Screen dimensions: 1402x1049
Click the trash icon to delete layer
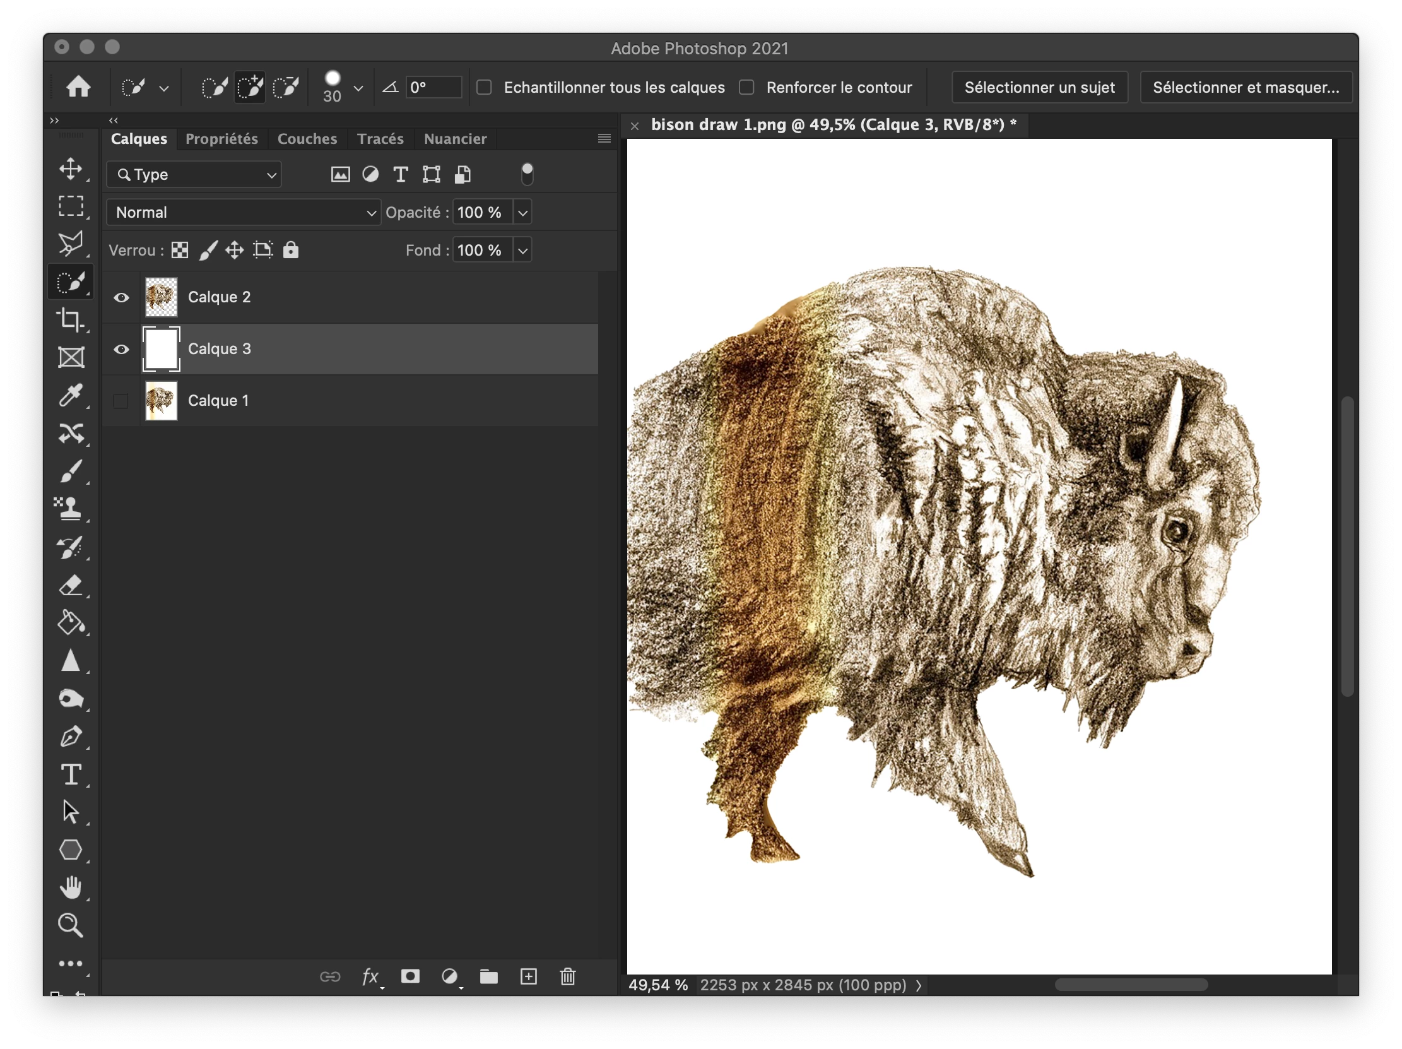567,977
